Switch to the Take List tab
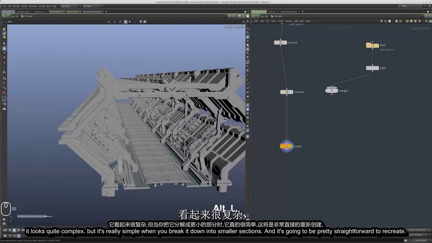432x243 pixels. pos(272,12)
